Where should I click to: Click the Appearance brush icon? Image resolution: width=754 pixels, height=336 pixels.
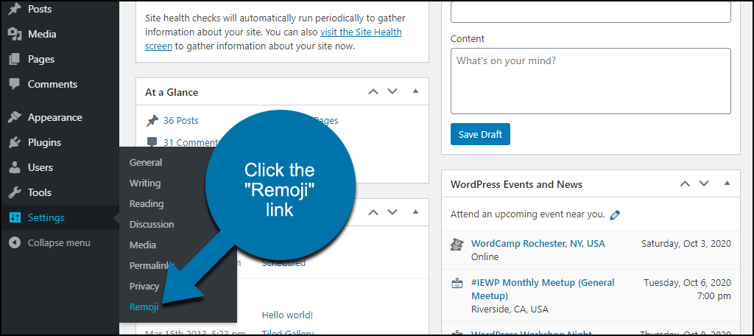point(14,117)
